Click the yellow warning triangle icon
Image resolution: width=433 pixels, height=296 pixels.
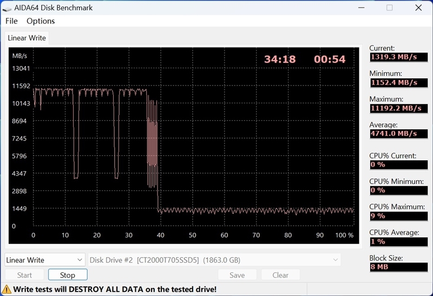pos(6,289)
